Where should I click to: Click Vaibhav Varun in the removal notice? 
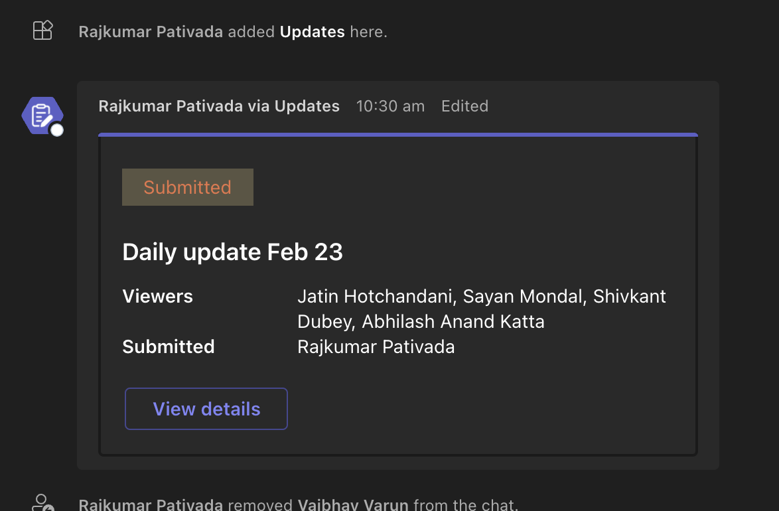click(352, 505)
